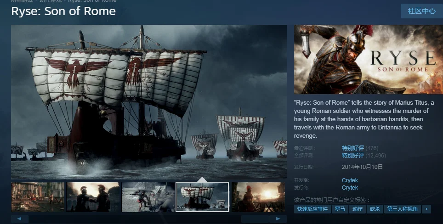The image size is (443, 224).
Task: Open the publisher Crytek link
Action: point(350,188)
